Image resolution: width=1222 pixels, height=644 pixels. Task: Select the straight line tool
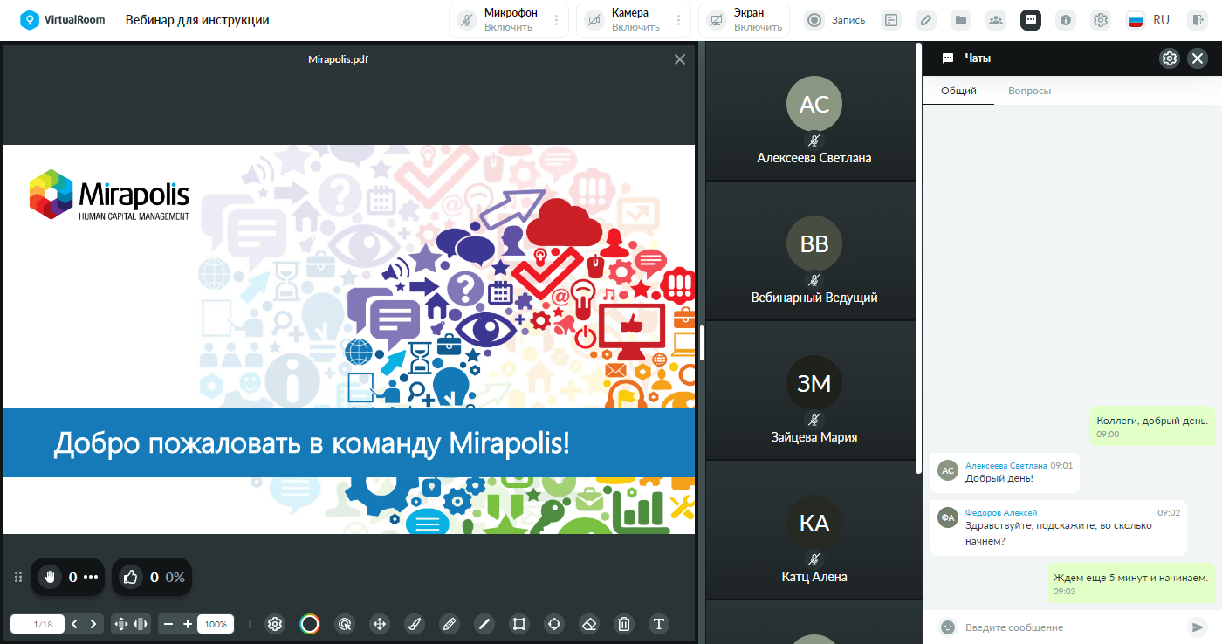point(484,624)
